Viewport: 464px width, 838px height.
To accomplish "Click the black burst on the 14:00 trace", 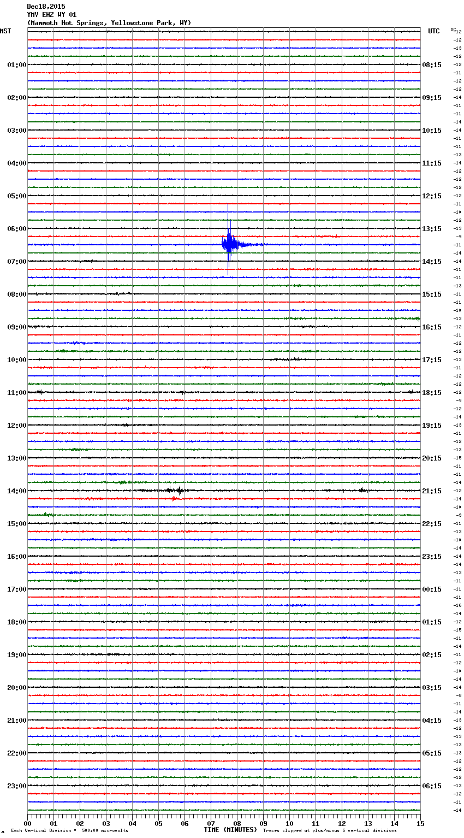I will pos(175,490).
